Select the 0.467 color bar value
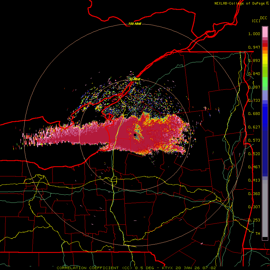Viewport: 270px width, 270px height. [254, 167]
